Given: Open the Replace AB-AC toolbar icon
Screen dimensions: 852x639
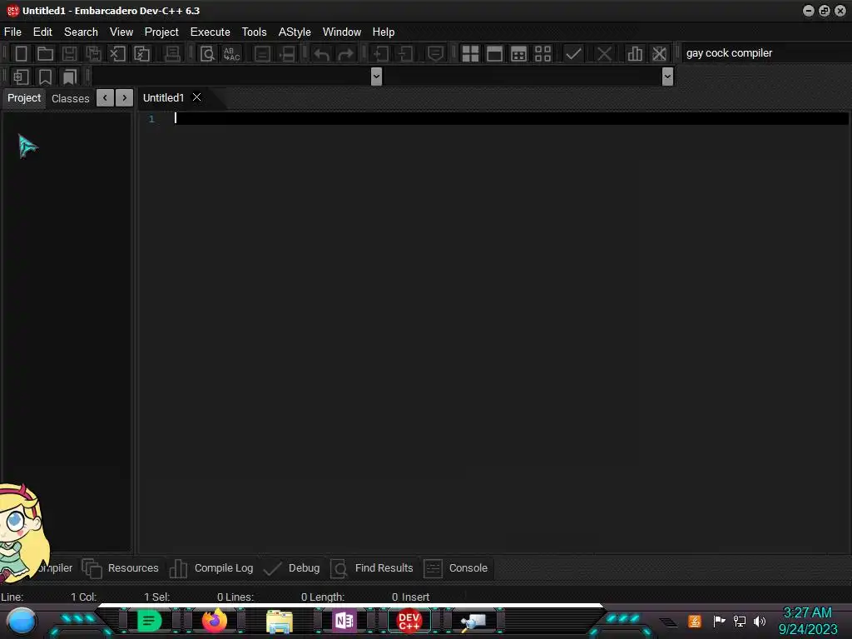Looking at the screenshot, I should coord(231,53).
